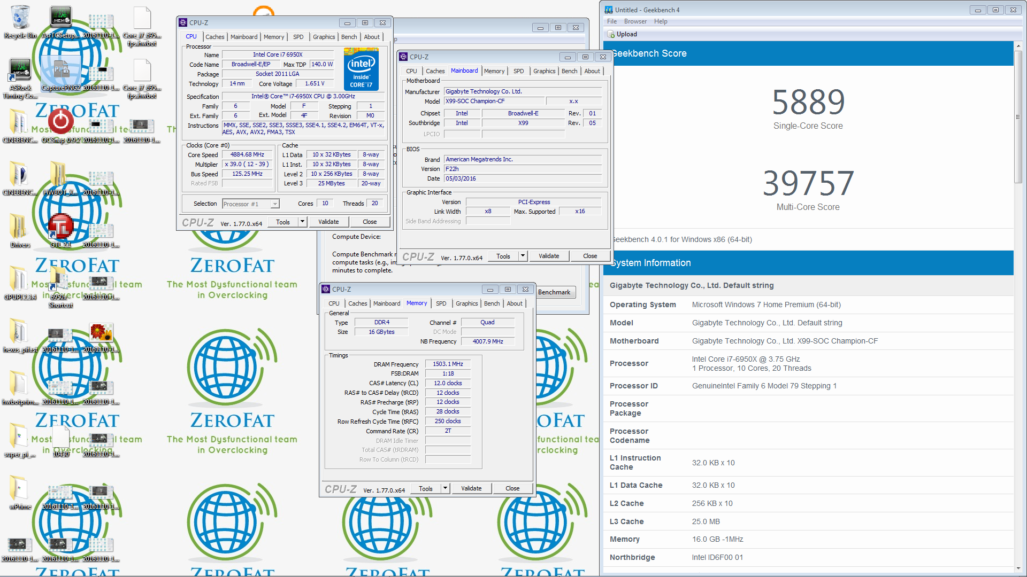
Task: Select the 6950x Shortcut folder icon
Action: click(59, 279)
